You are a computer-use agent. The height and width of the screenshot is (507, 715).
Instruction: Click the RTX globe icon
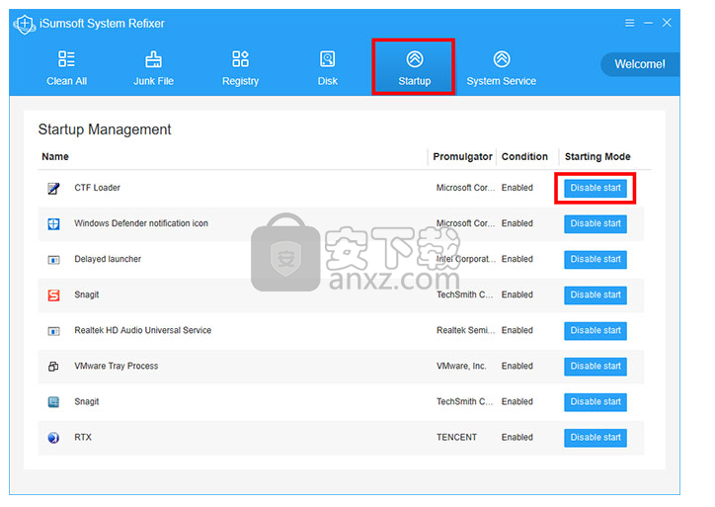coord(53,438)
